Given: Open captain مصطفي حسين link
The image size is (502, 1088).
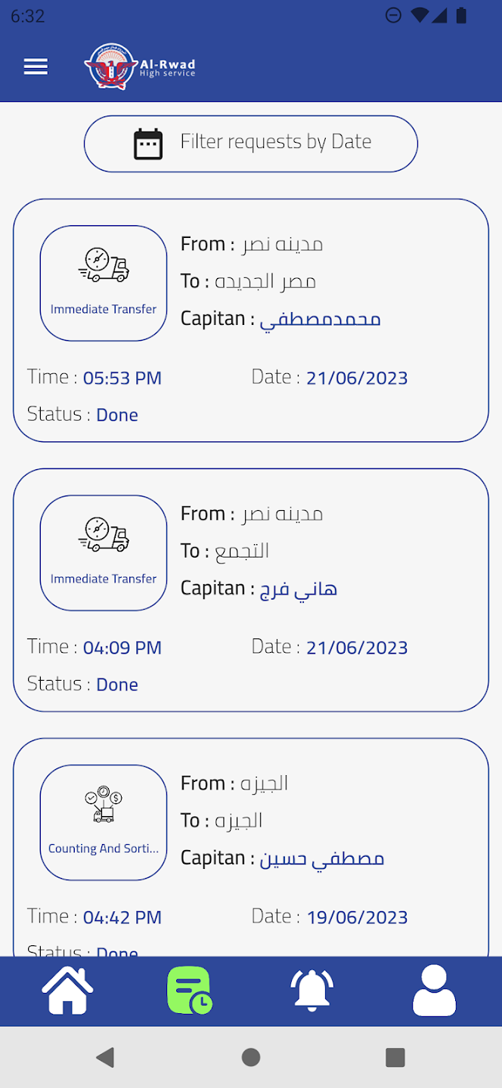Looking at the screenshot, I should click(x=322, y=859).
